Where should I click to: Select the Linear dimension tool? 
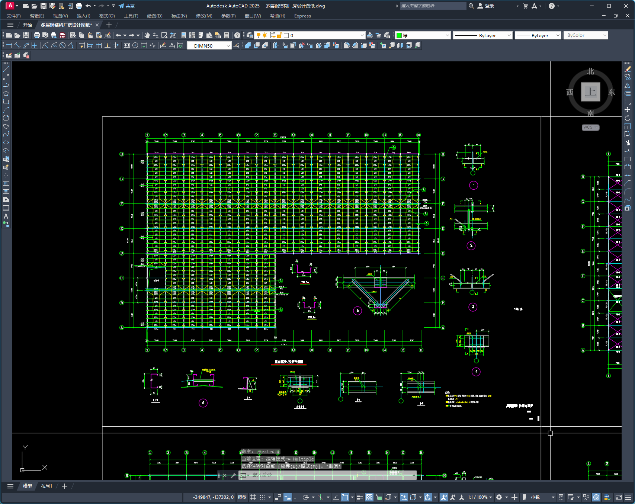(x=9, y=45)
